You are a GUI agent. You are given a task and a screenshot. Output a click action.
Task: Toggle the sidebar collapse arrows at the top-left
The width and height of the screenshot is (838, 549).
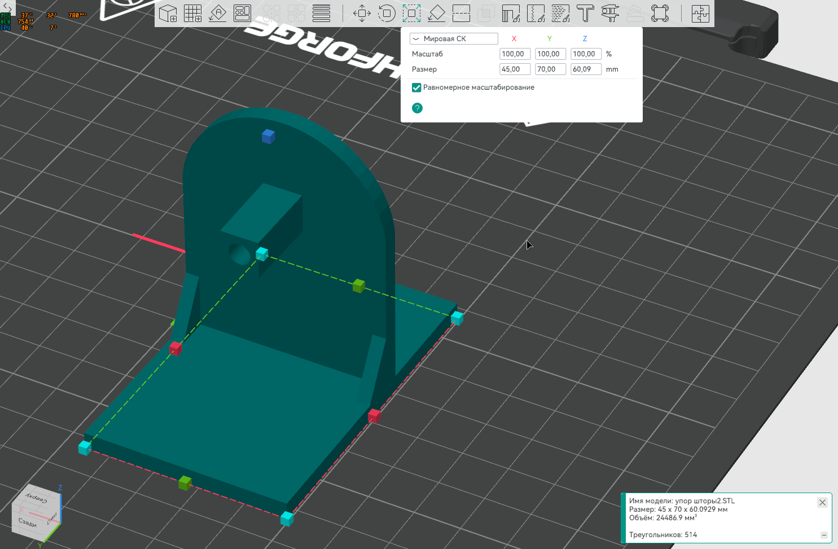point(7,7)
